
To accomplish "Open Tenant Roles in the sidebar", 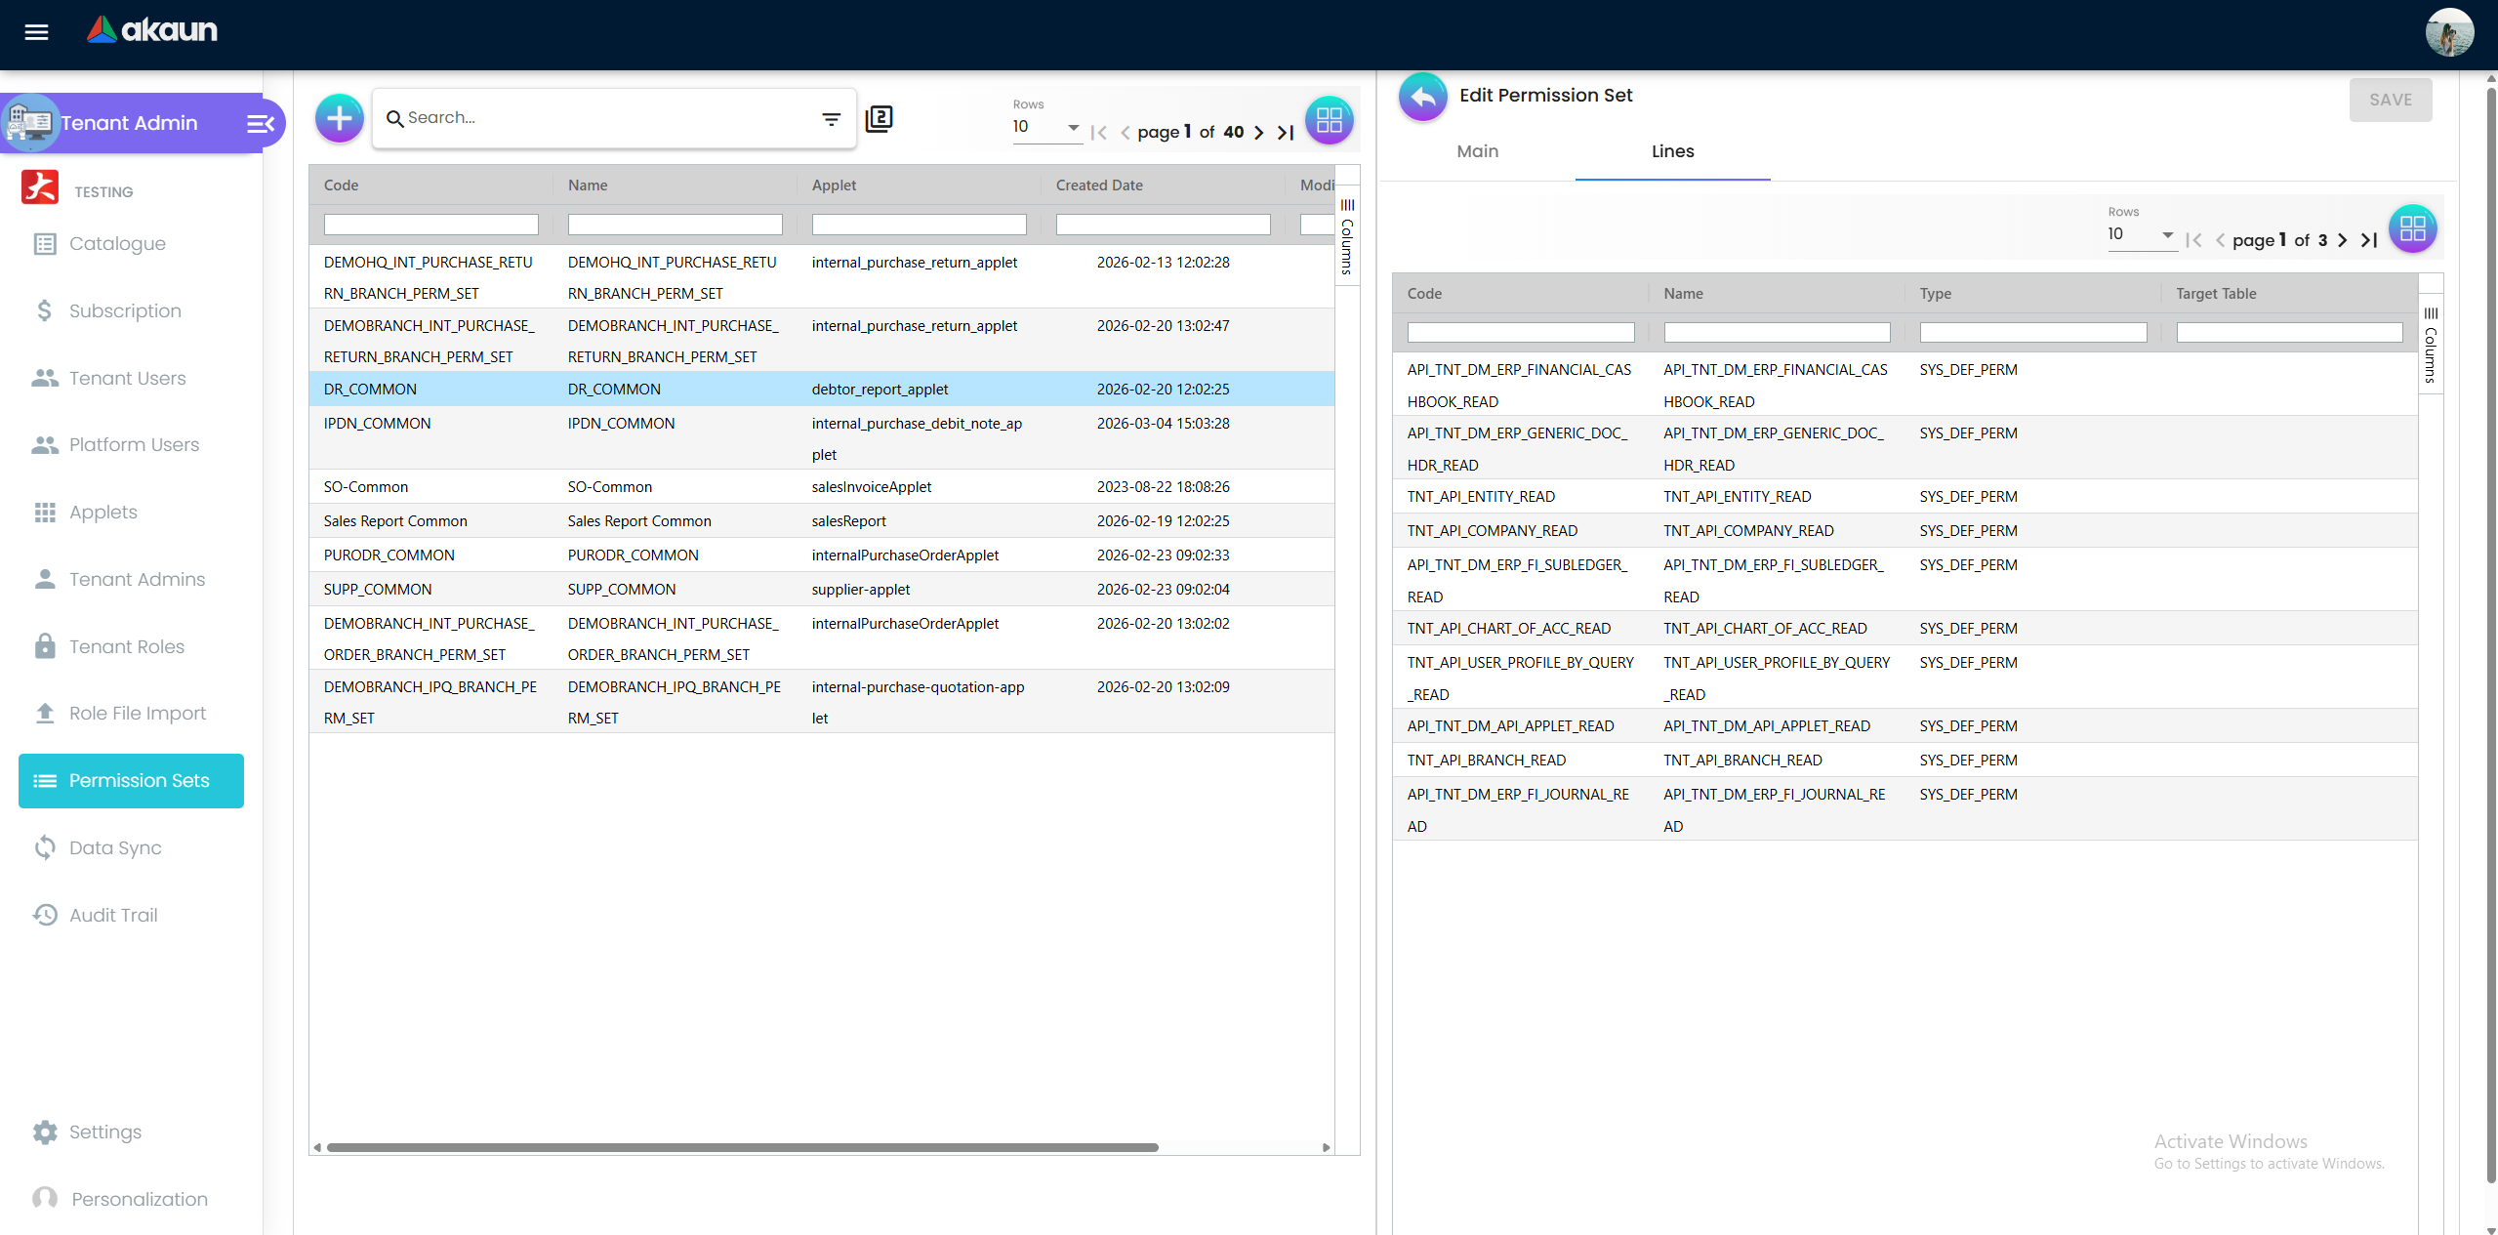I will point(127,646).
